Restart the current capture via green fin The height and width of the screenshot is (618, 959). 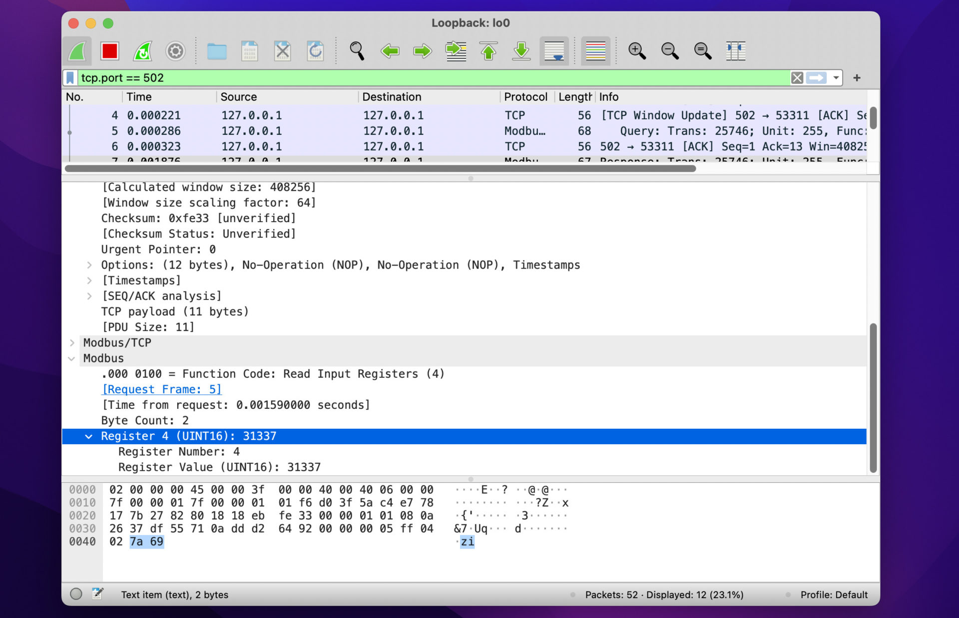pyautogui.click(x=143, y=51)
